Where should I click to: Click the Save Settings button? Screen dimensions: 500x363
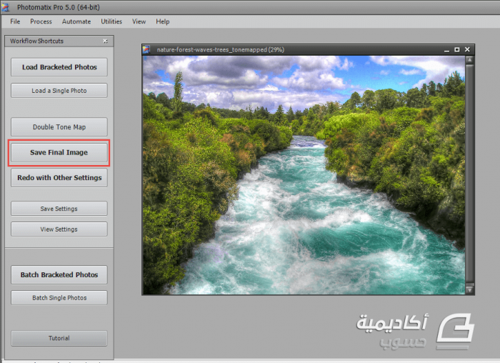coord(59,209)
